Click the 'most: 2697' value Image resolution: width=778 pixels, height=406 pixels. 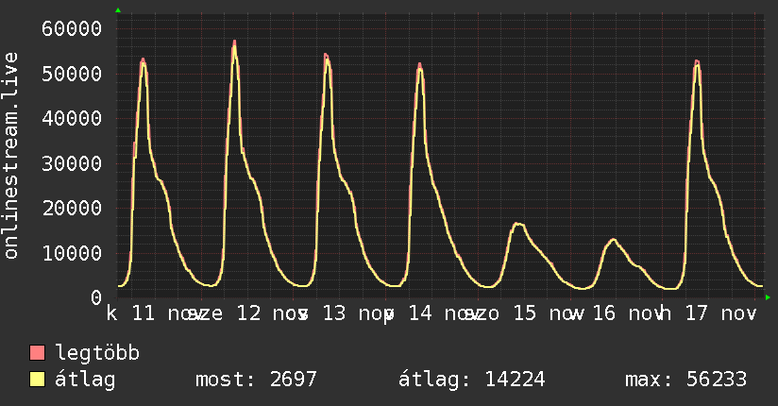(x=256, y=380)
